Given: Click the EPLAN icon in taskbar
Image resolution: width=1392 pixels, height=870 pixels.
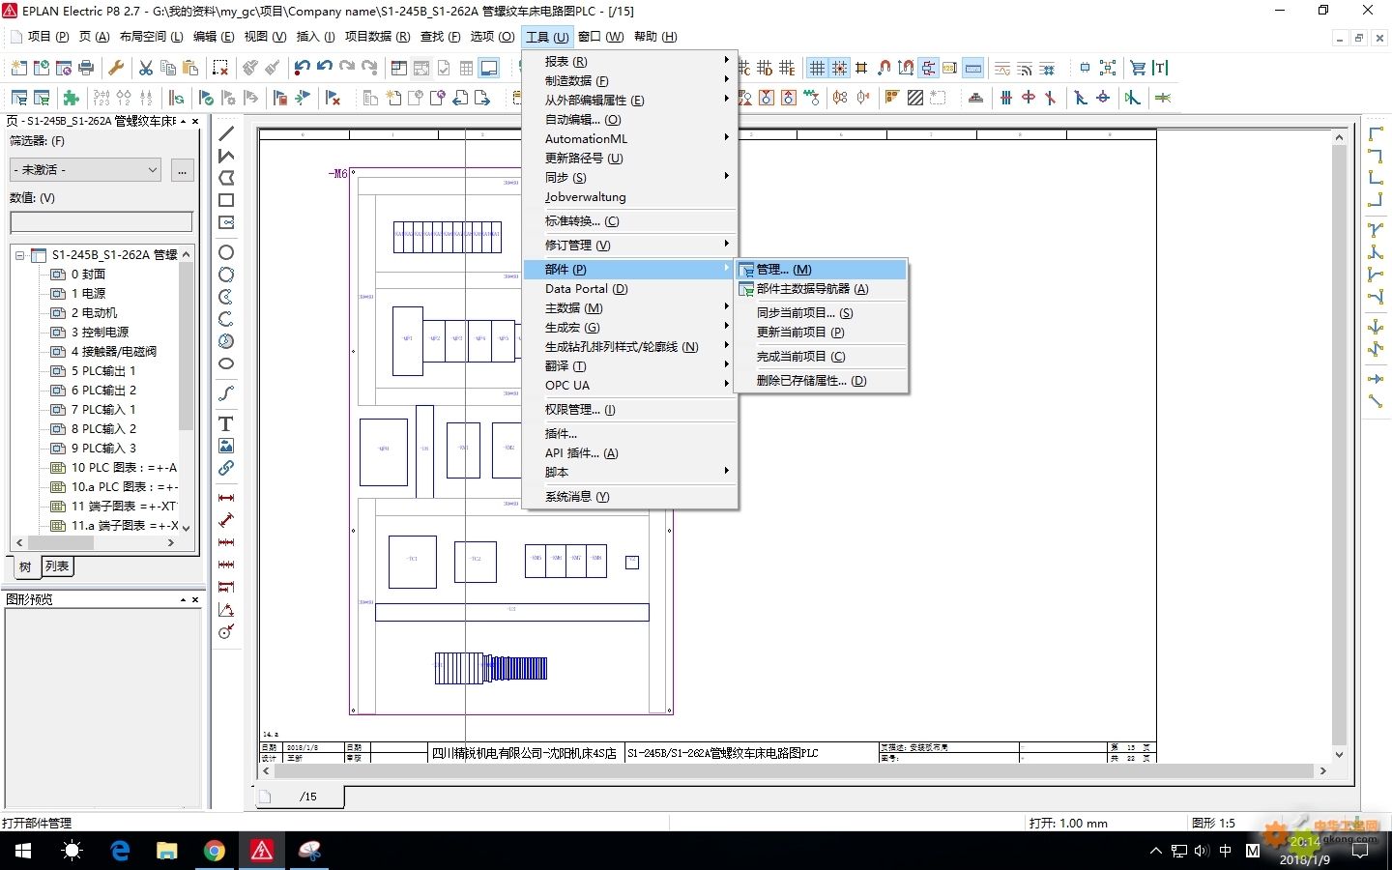Looking at the screenshot, I should pyautogui.click(x=262, y=851).
